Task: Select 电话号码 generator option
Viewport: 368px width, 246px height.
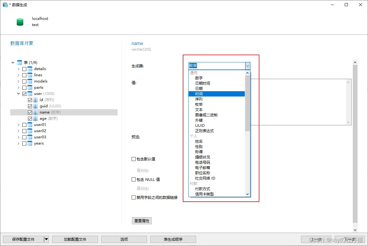Action: (217, 163)
